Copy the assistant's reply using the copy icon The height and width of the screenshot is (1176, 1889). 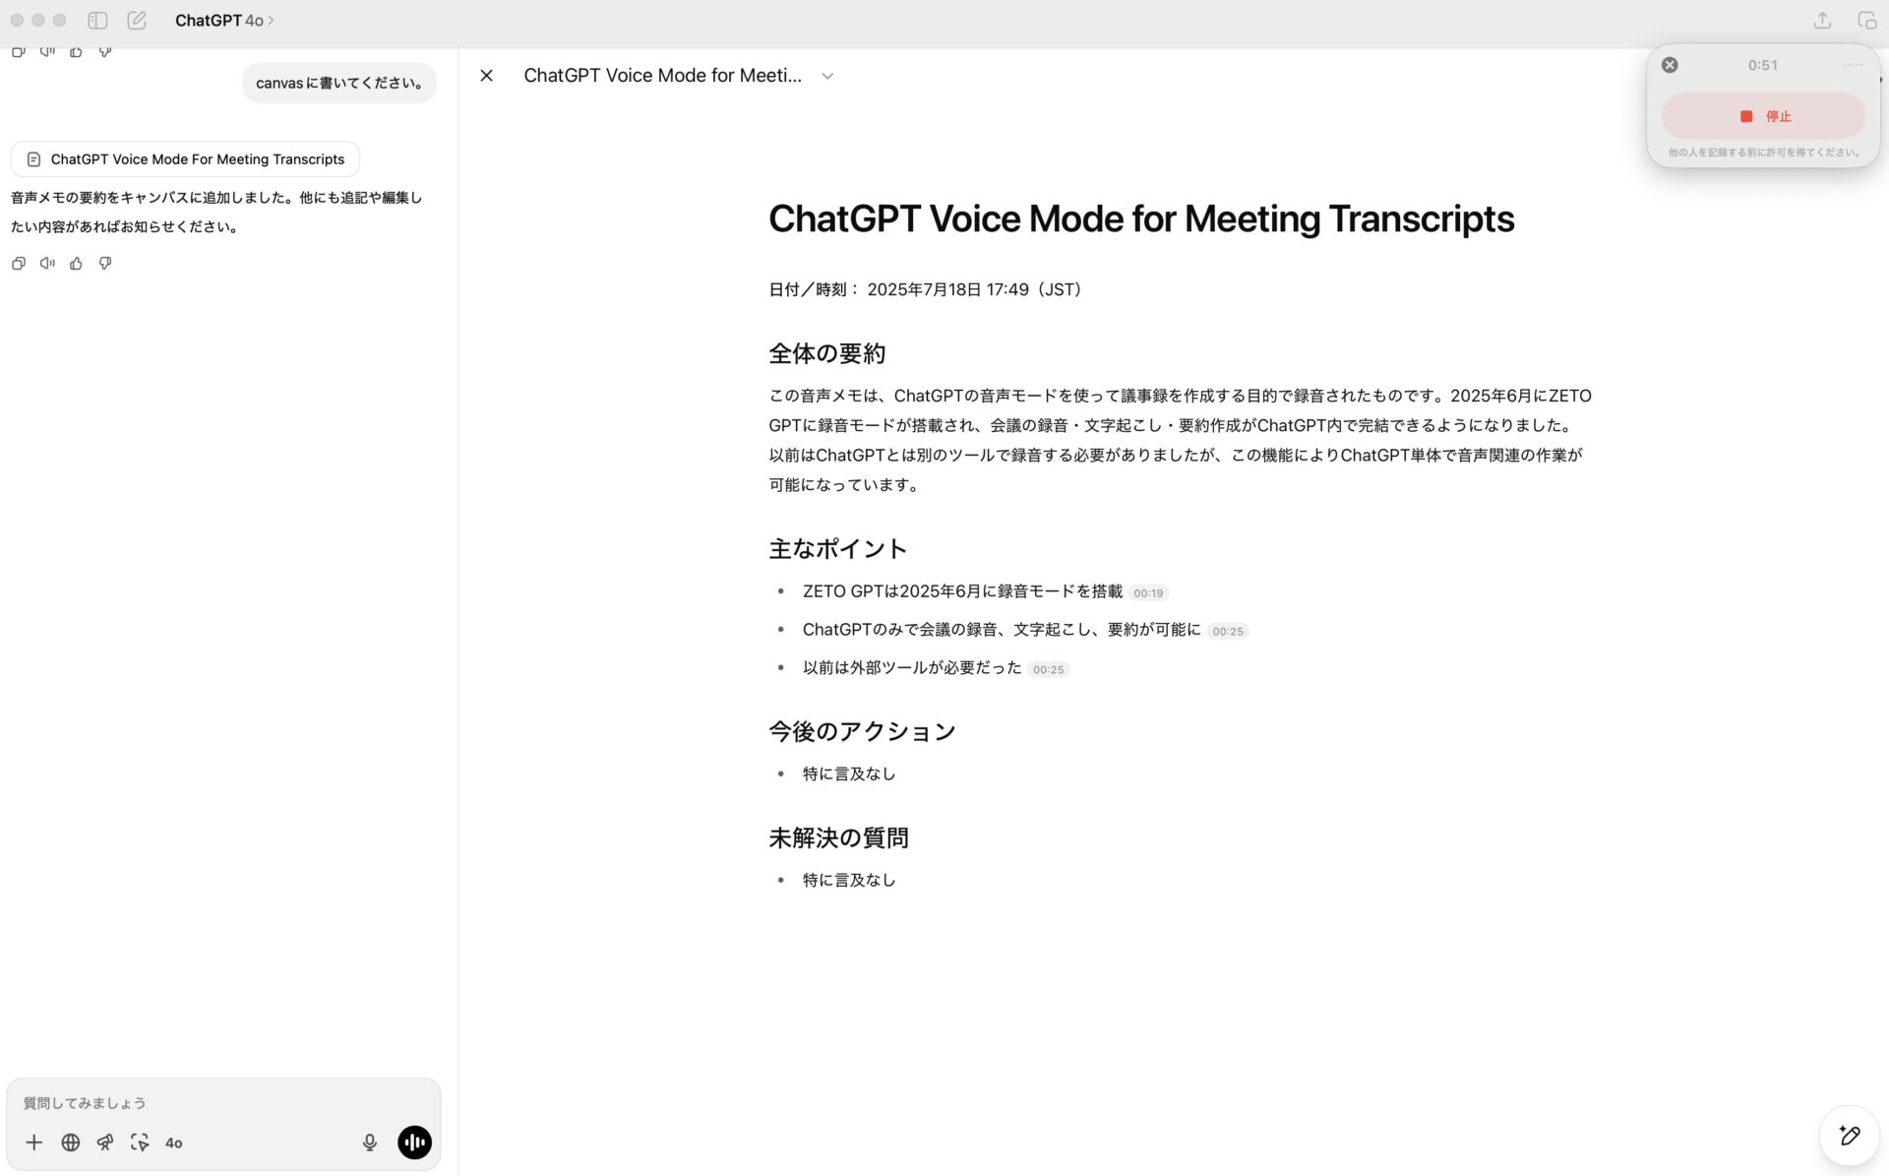click(18, 263)
